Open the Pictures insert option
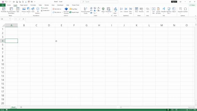Screen dimensions: 197x111 click(x=24, y=10)
